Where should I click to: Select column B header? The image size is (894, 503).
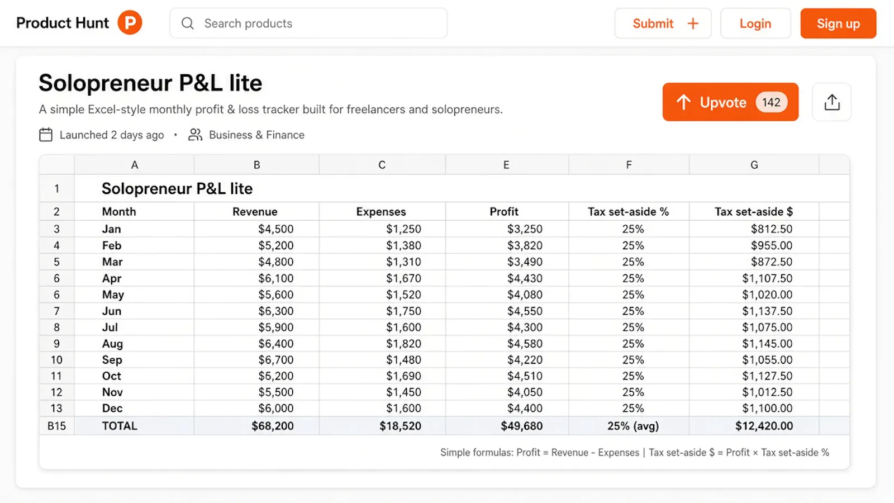[x=256, y=165]
